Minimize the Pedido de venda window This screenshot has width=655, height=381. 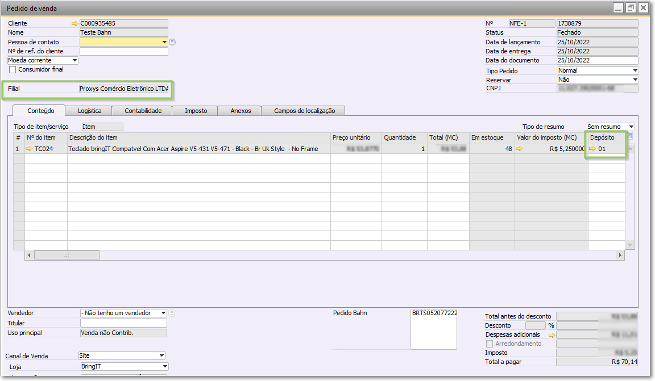click(618, 7)
